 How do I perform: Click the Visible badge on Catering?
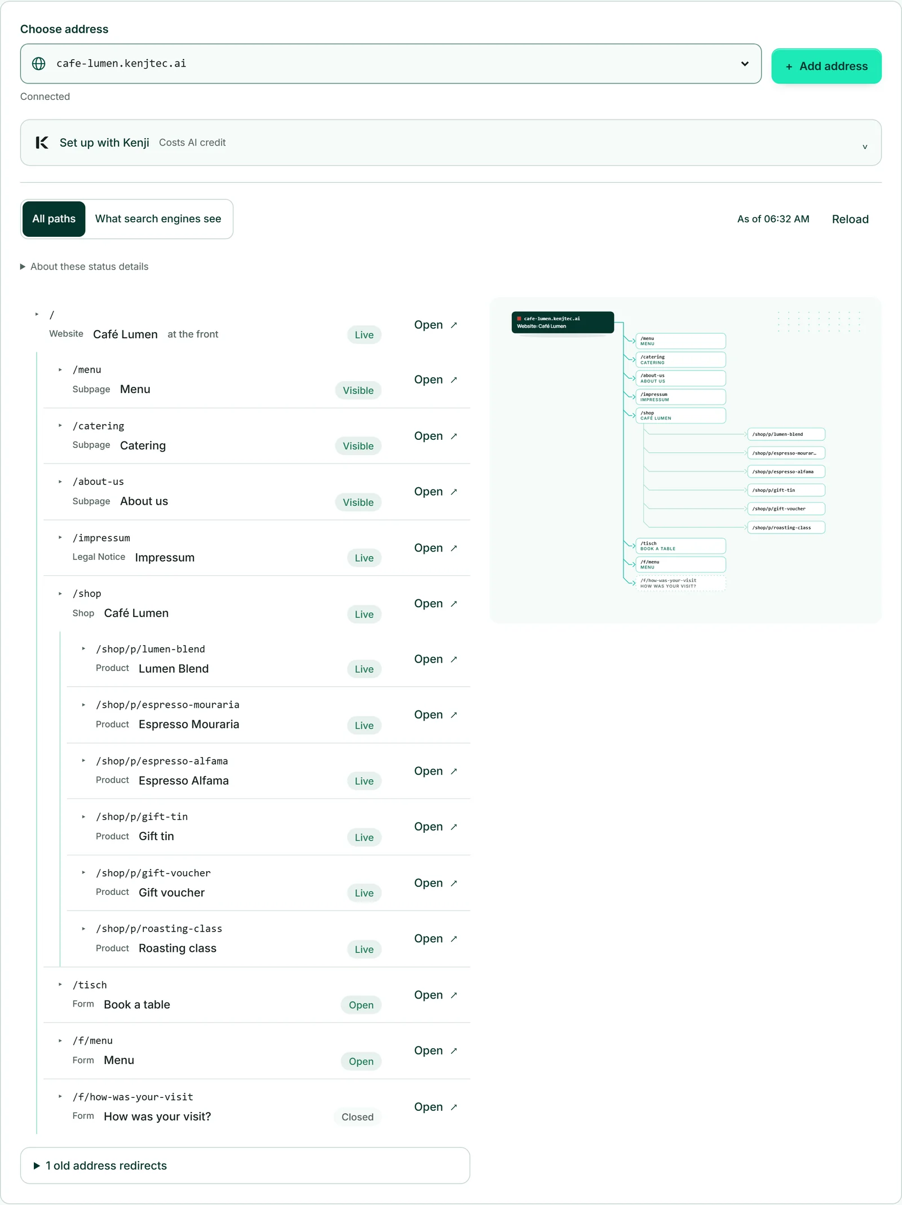(x=359, y=446)
